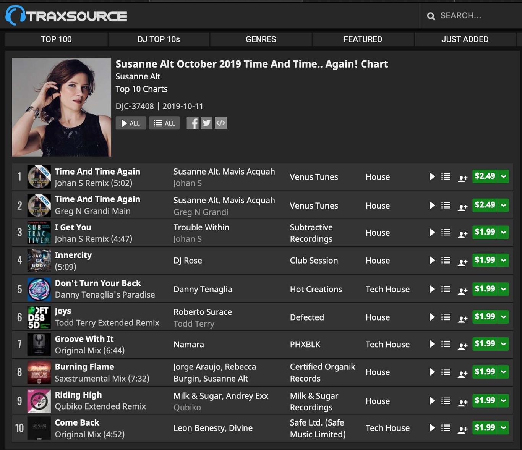Click the search magnifier icon
522x450 pixels.
coord(431,16)
